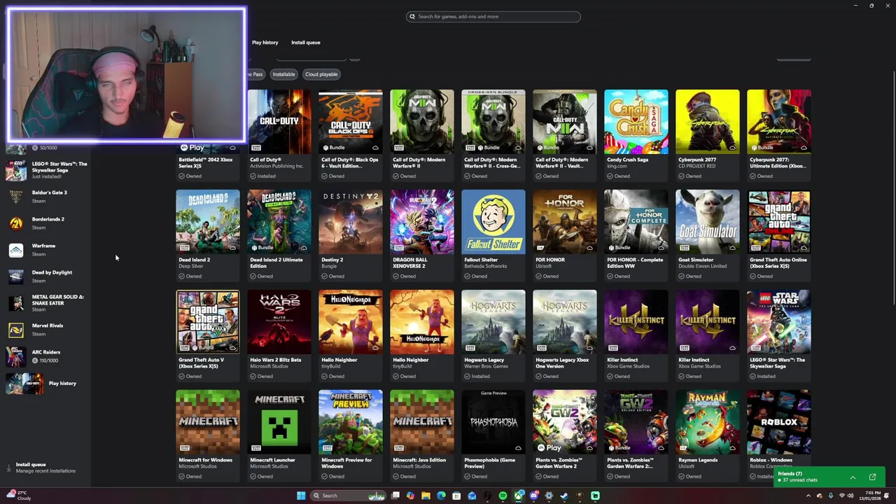896x504 pixels.
Task: Open Hogwarts Legacy Warner Bros. cover
Action: (x=493, y=322)
